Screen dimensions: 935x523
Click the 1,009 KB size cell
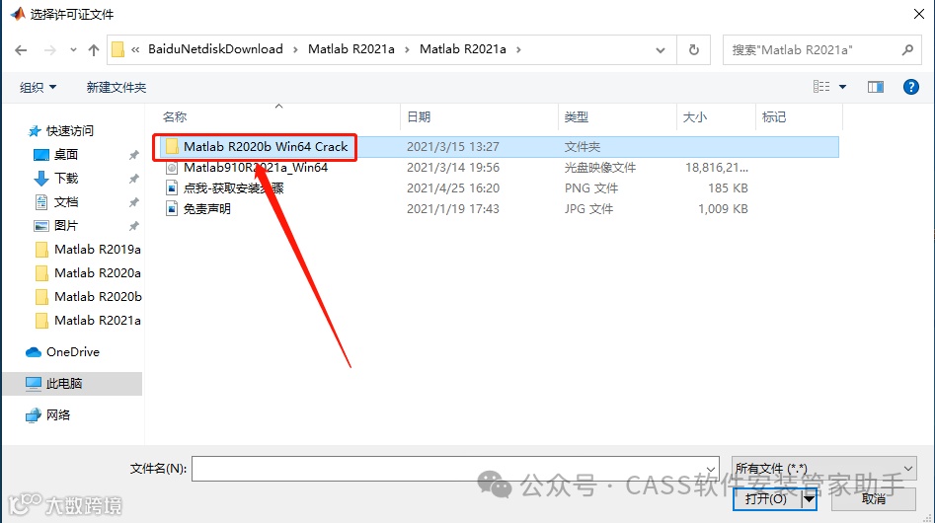(x=723, y=209)
